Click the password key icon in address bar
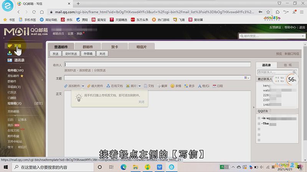This screenshot has height=172, width=307. point(261,12)
